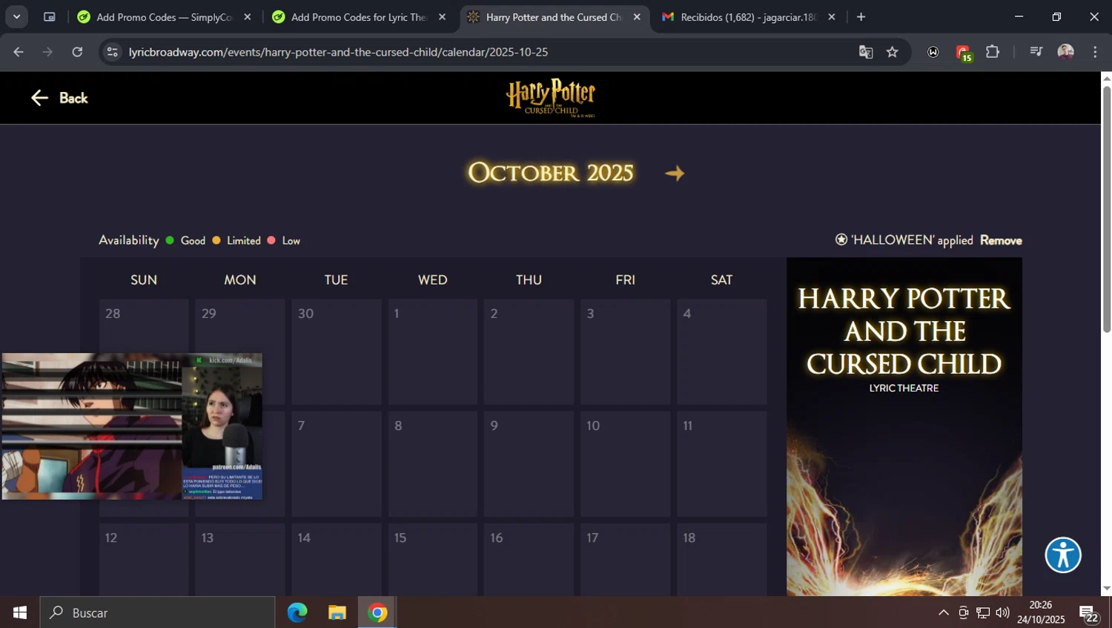Open a new browser tab
1112x628 pixels.
click(861, 17)
